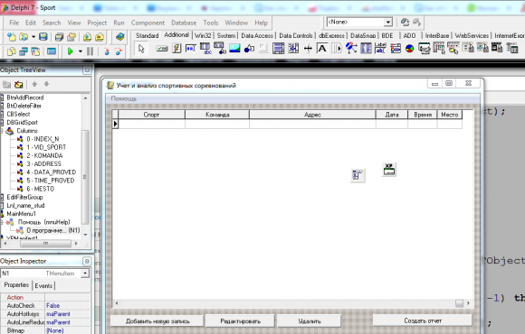Switch to the Data Controls palette tab
The width and height of the screenshot is (525, 334).
click(x=296, y=35)
